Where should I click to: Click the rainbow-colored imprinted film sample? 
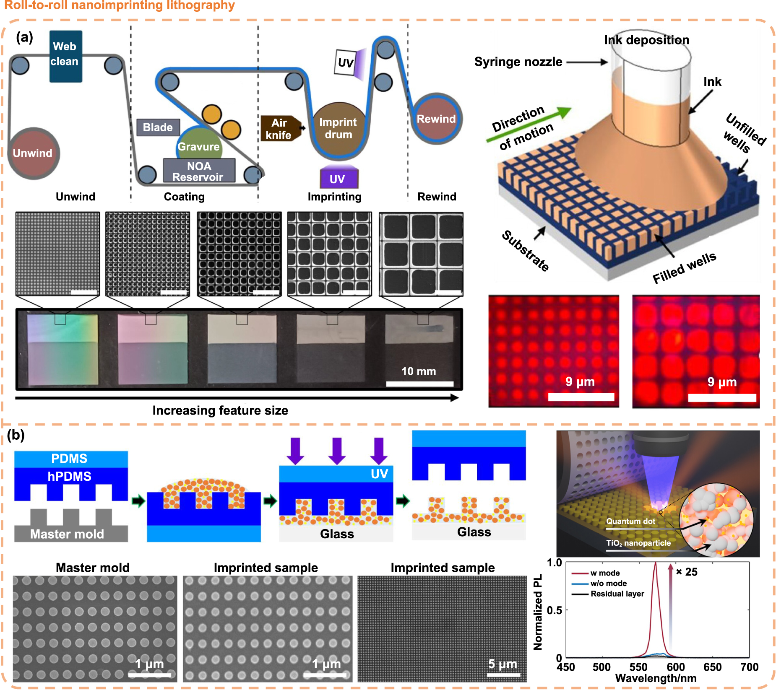[63, 350]
